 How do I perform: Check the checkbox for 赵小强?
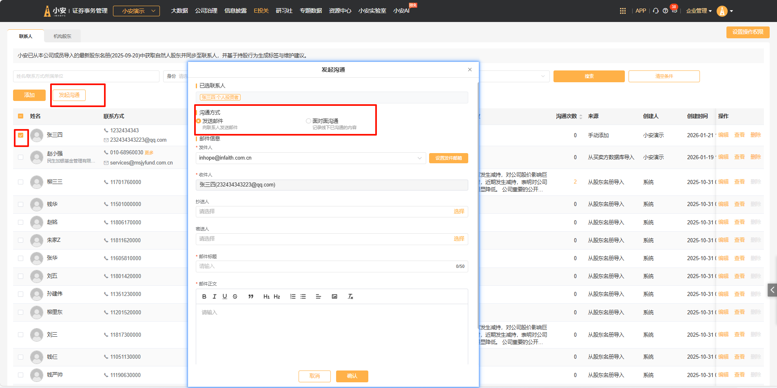tap(21, 157)
